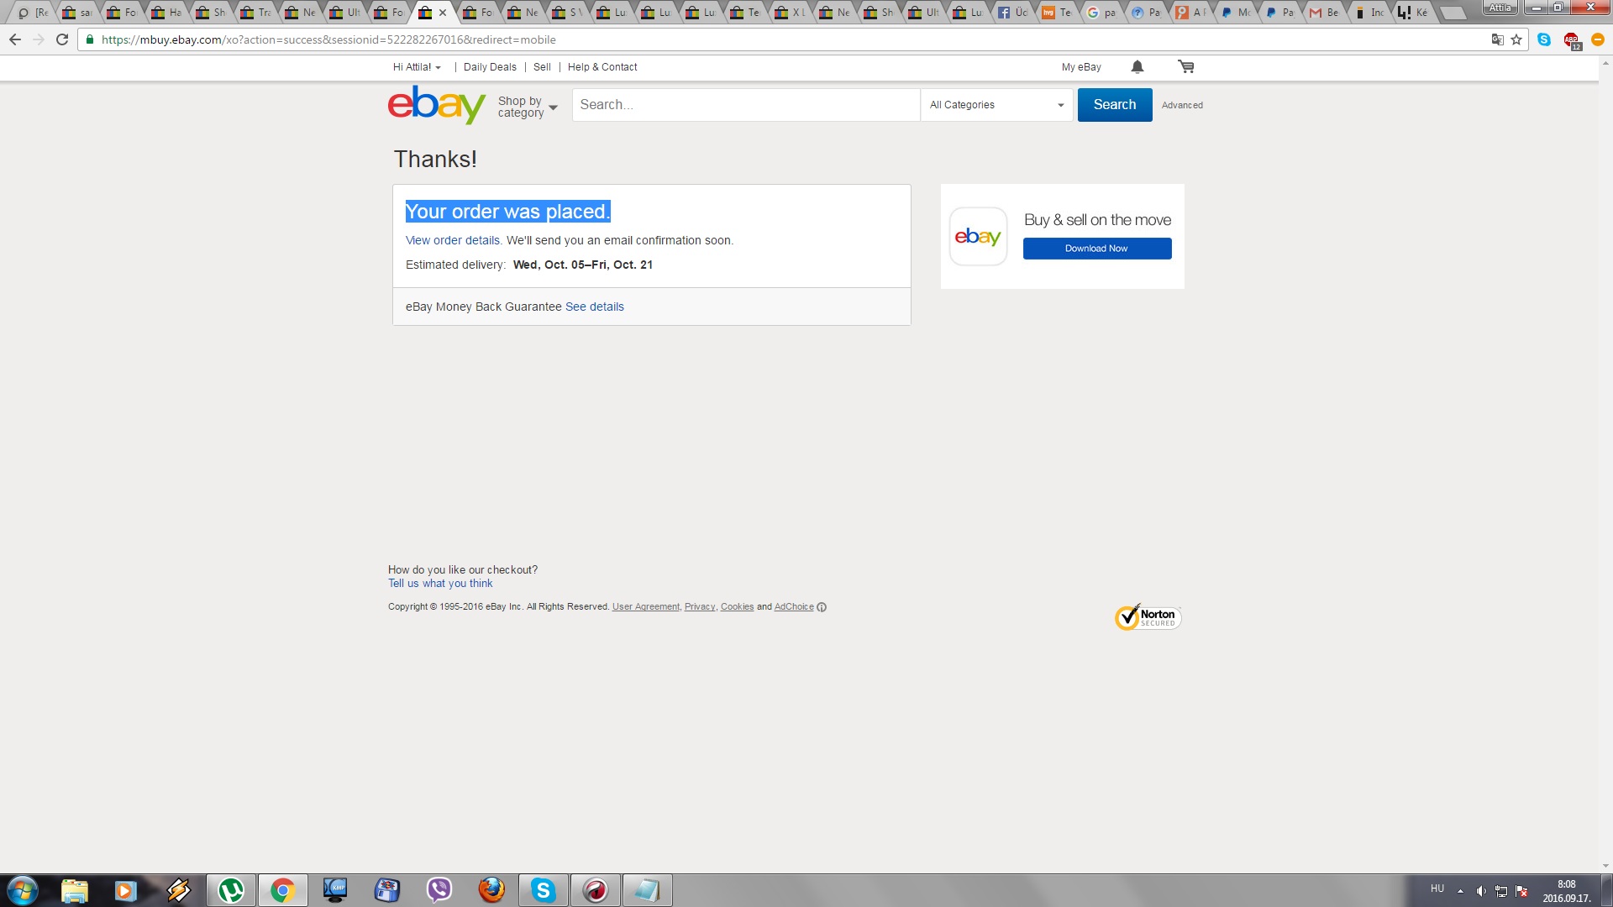Click the eBay app icon in promo box
This screenshot has height=907, width=1613.
point(978,237)
